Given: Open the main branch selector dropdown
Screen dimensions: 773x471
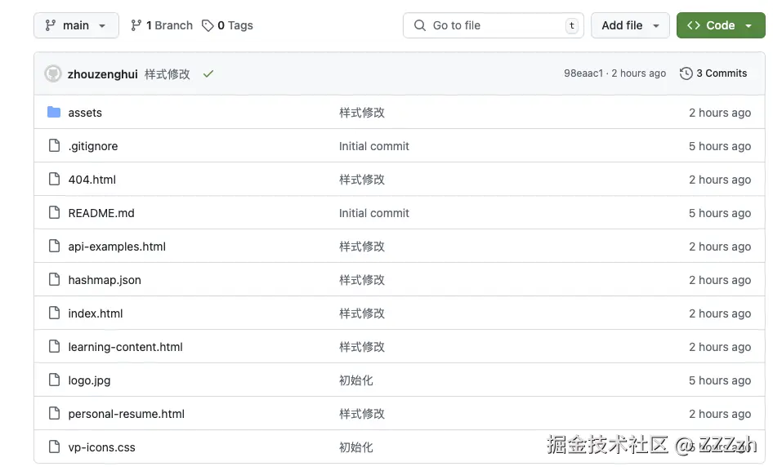Looking at the screenshot, I should point(76,25).
